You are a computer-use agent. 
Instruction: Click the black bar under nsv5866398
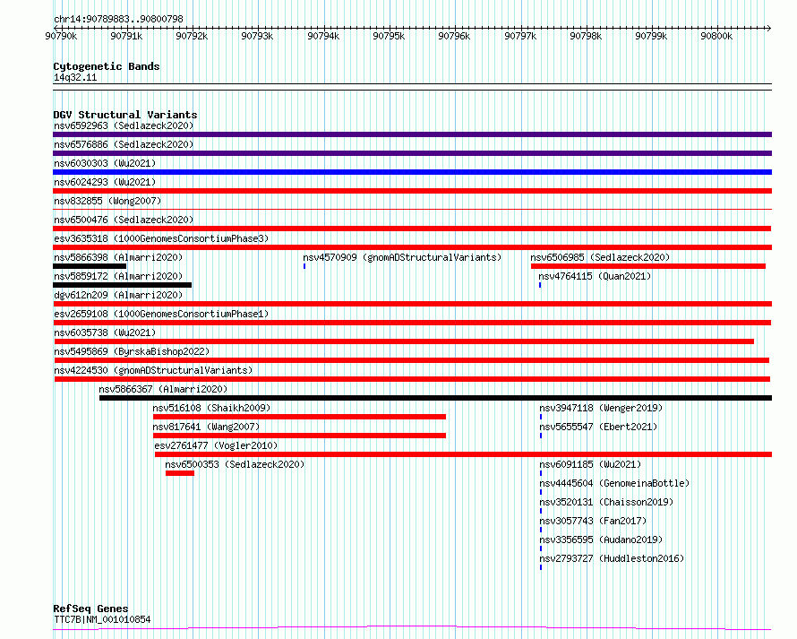[90, 266]
